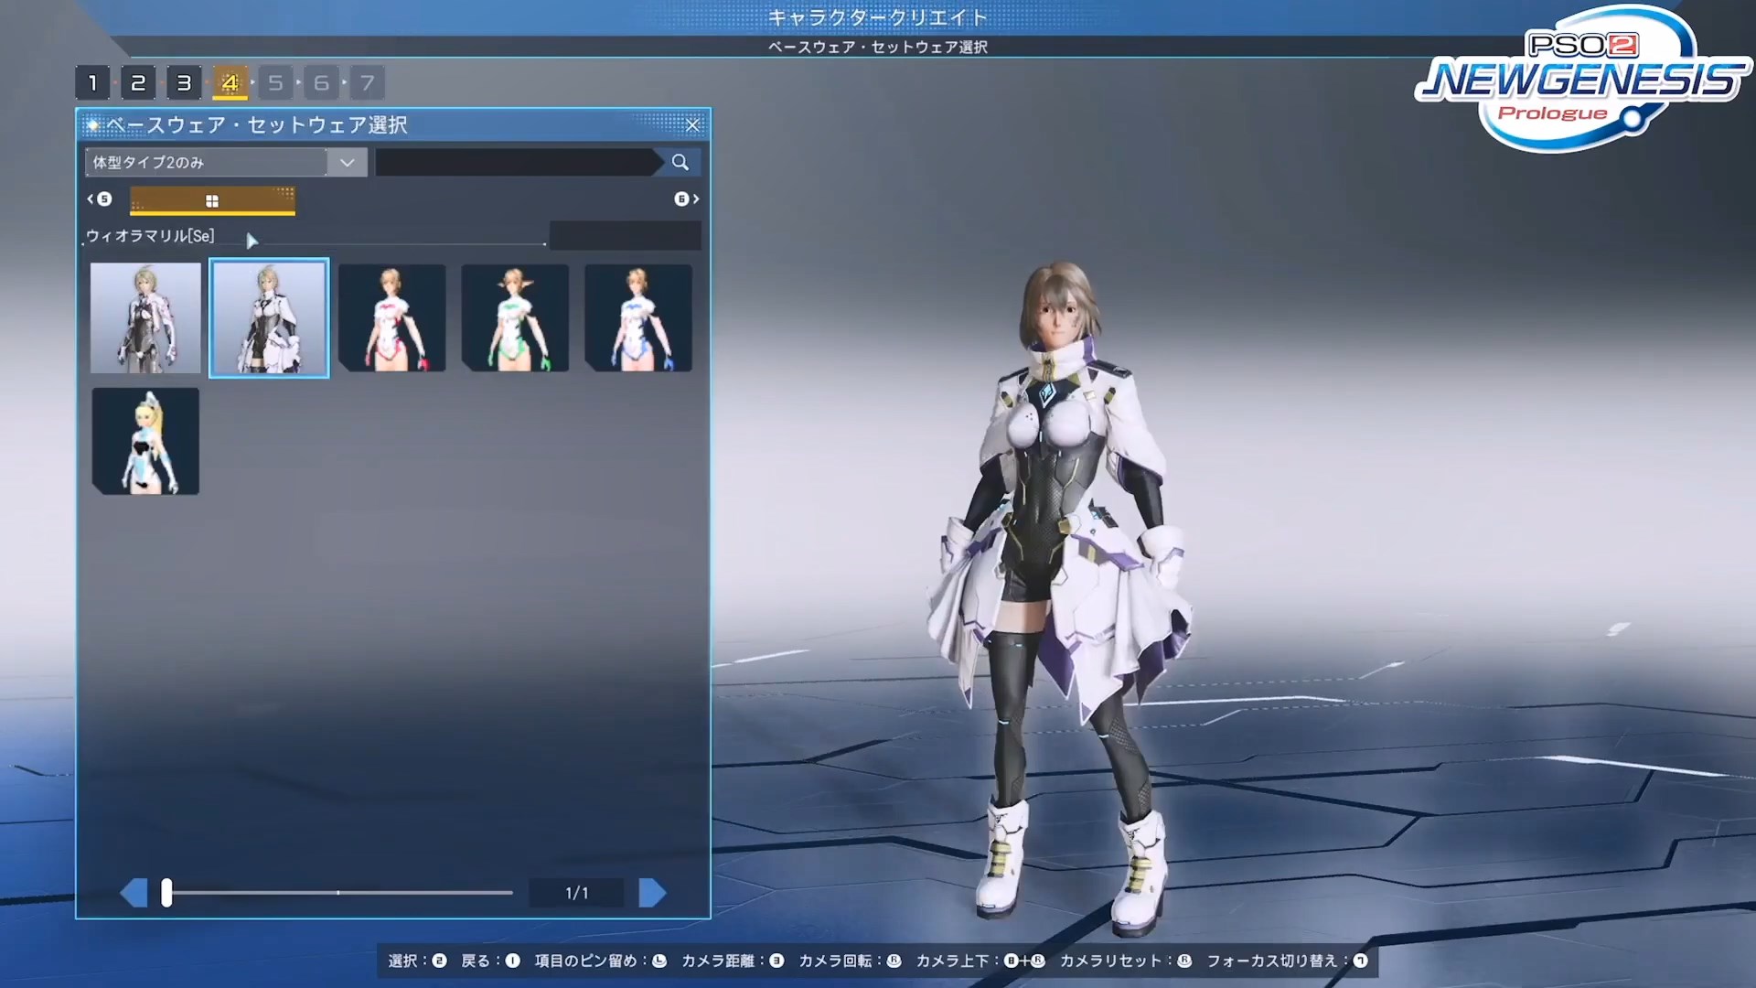Choose the selected white coat outfit thumbnail
Image resolution: width=1756 pixels, height=988 pixels.
[269, 317]
